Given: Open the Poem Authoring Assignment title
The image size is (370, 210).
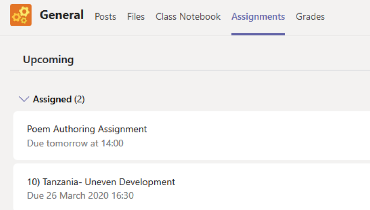Looking at the screenshot, I should point(87,129).
